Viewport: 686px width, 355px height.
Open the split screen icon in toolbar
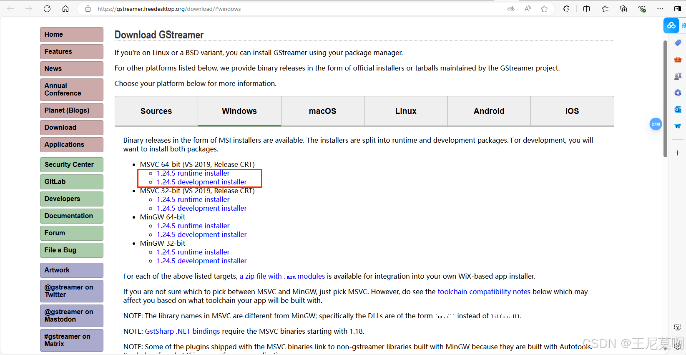(x=586, y=9)
